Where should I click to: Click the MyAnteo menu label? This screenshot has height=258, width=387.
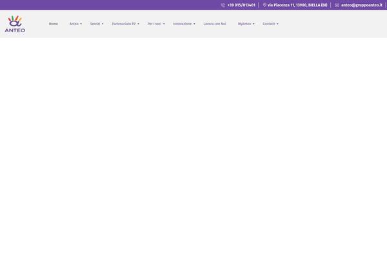[244, 24]
